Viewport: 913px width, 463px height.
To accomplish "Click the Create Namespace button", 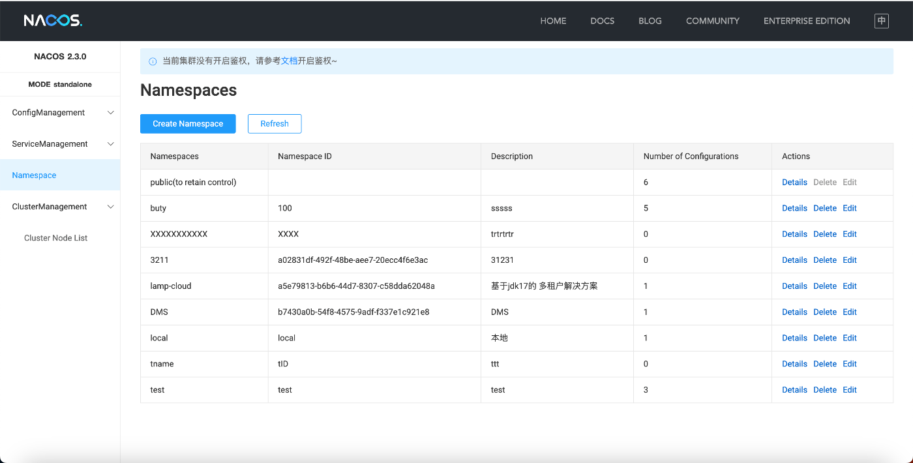I will (188, 124).
